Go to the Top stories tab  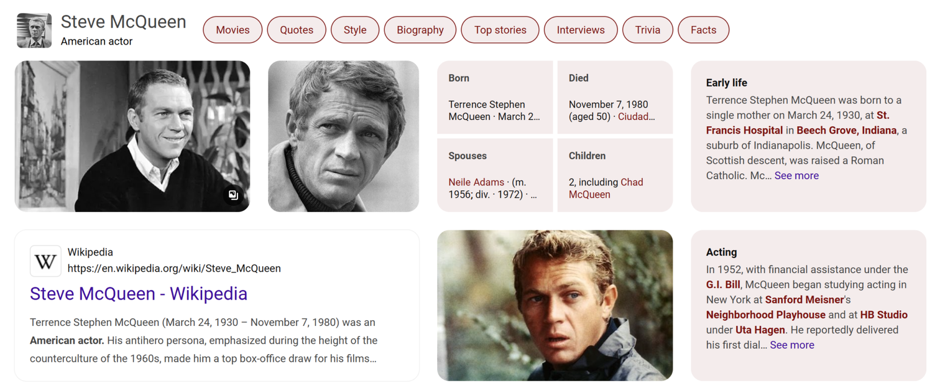click(500, 30)
